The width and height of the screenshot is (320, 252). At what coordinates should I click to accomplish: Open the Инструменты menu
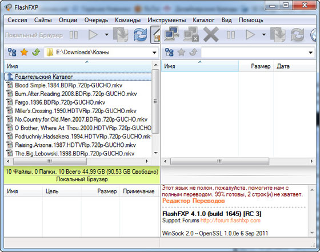click(x=167, y=20)
